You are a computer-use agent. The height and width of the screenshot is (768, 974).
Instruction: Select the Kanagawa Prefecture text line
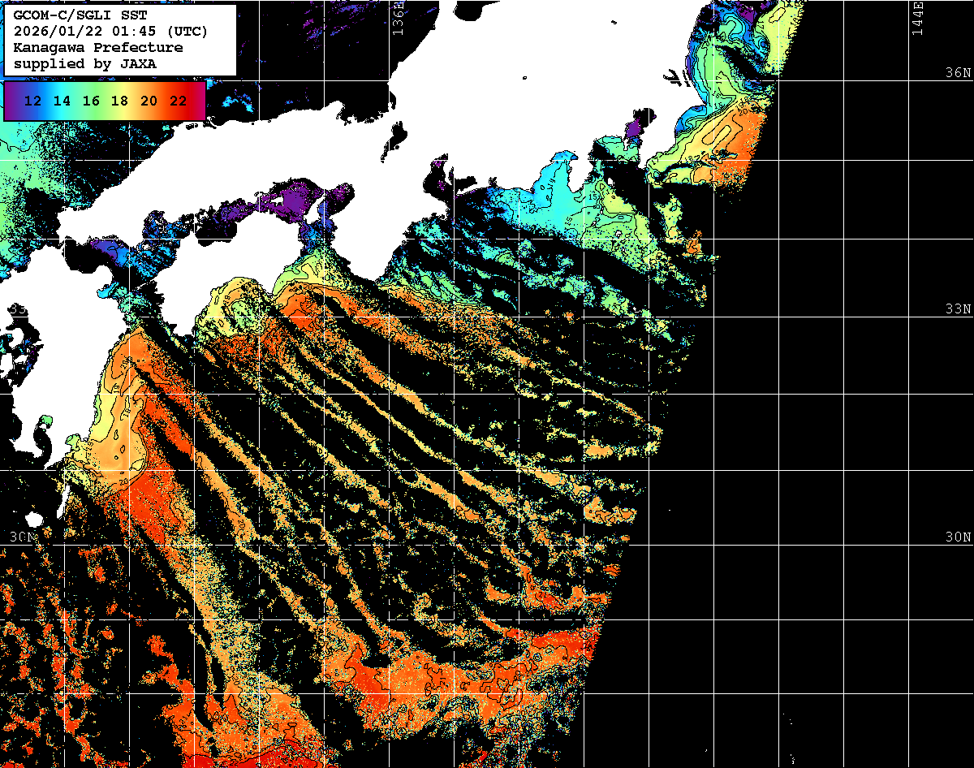98,47
